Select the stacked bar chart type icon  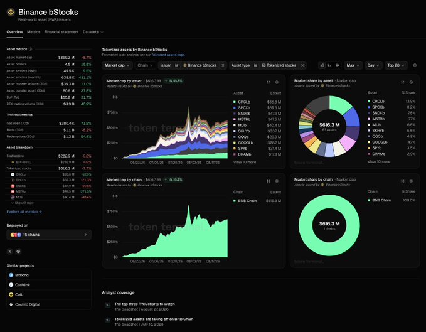click(322, 65)
